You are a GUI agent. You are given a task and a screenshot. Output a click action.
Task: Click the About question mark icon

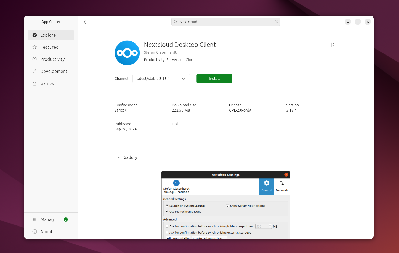coord(35,232)
